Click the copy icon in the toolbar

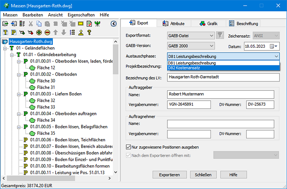point(40,24)
